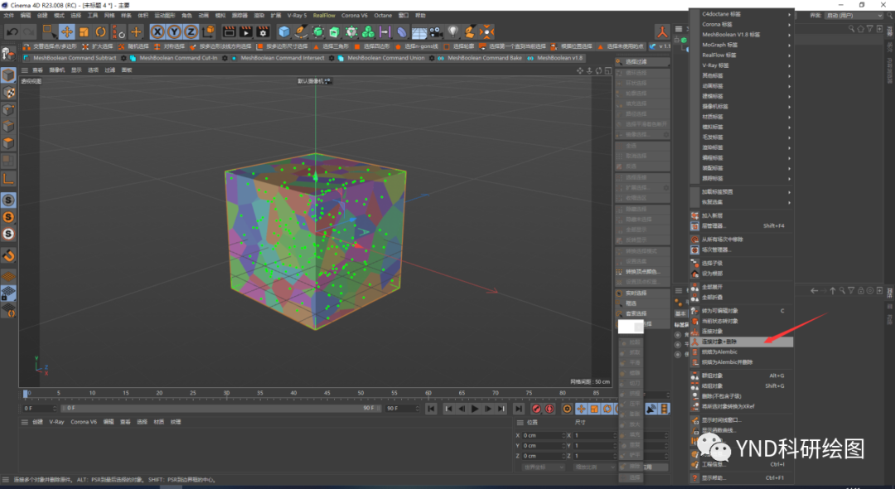
Task: Click the Enable Axis L-shaped icon
Action: point(8,178)
